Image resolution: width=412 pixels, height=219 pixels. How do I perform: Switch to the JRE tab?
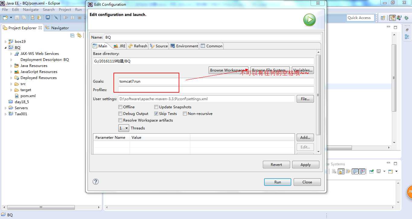(x=119, y=46)
